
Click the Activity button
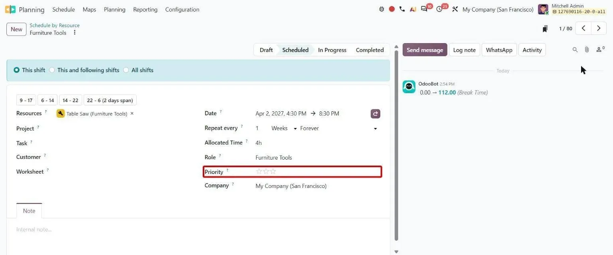click(x=532, y=50)
